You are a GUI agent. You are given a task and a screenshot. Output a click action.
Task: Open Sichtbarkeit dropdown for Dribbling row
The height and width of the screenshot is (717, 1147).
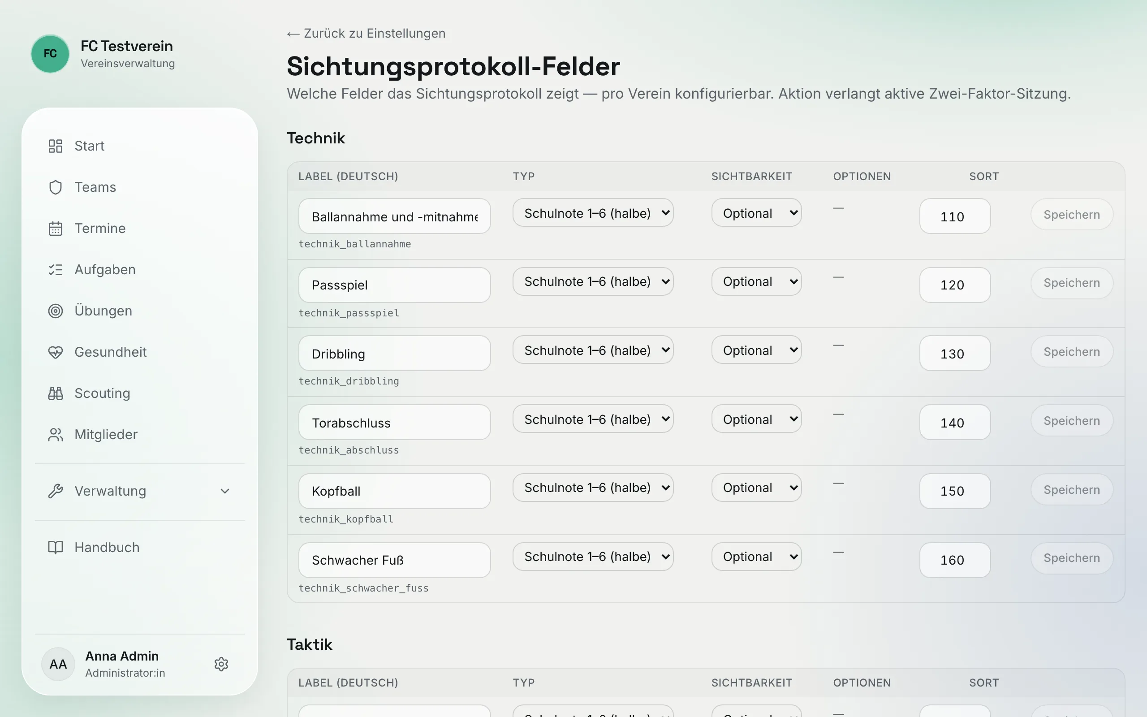click(756, 350)
